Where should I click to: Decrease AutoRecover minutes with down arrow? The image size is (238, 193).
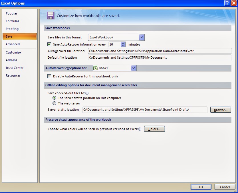(123, 46)
